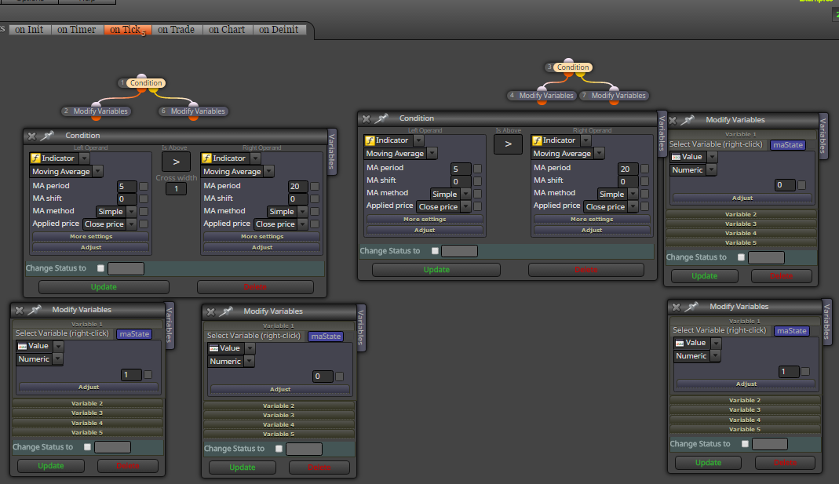The width and height of the screenshot is (839, 484).
Task: Open MA method Simple dropdown in right Condition's left operand
Action: (x=466, y=194)
